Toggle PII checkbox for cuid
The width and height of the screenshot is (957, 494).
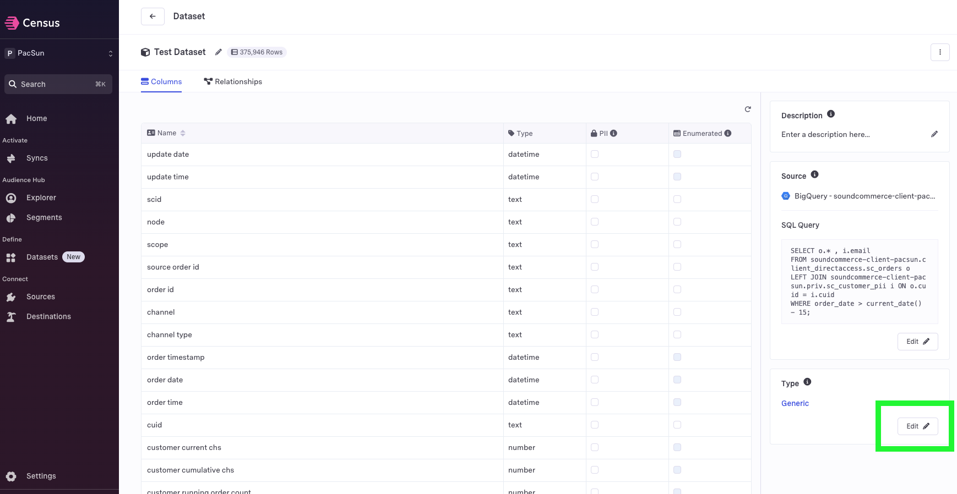pyautogui.click(x=595, y=425)
